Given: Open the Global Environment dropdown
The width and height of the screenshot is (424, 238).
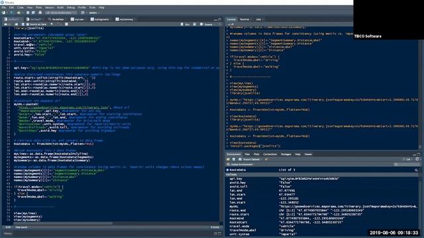Looking at the screenshot, I should click(x=240, y=165).
